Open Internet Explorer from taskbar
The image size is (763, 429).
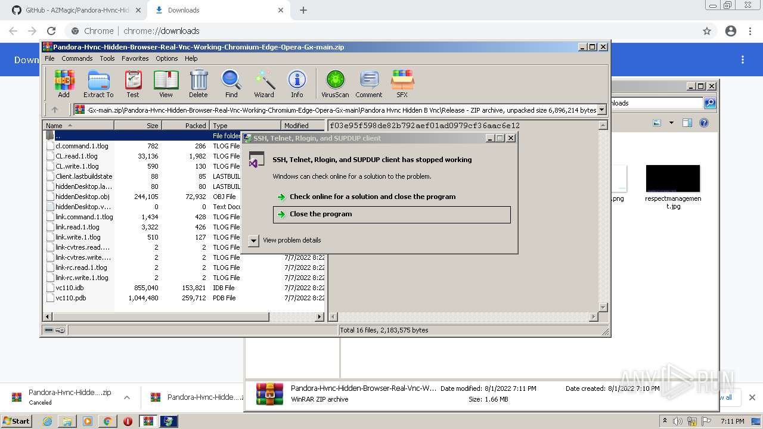(47, 421)
